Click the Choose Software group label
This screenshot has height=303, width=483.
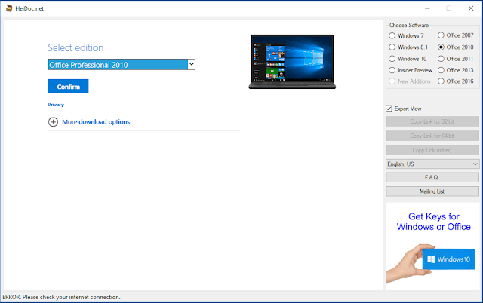tap(409, 25)
